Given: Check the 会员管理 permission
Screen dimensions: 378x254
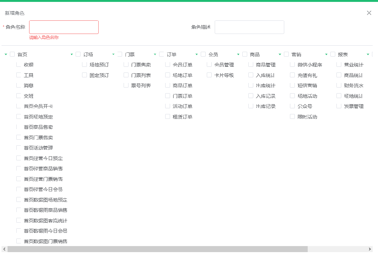Looking at the screenshot, I should [x=209, y=65].
